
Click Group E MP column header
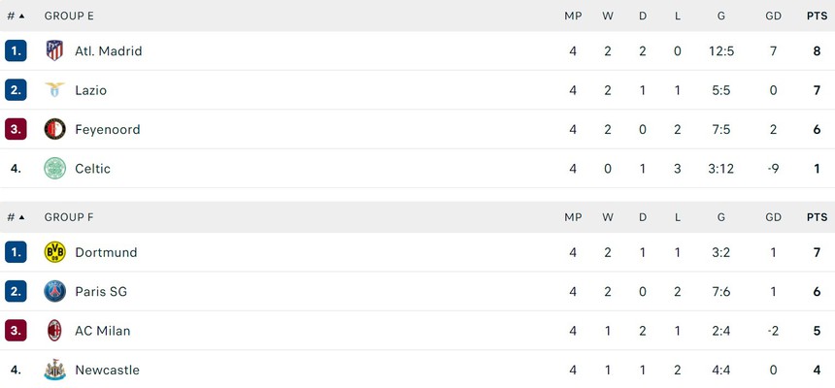[x=573, y=16]
